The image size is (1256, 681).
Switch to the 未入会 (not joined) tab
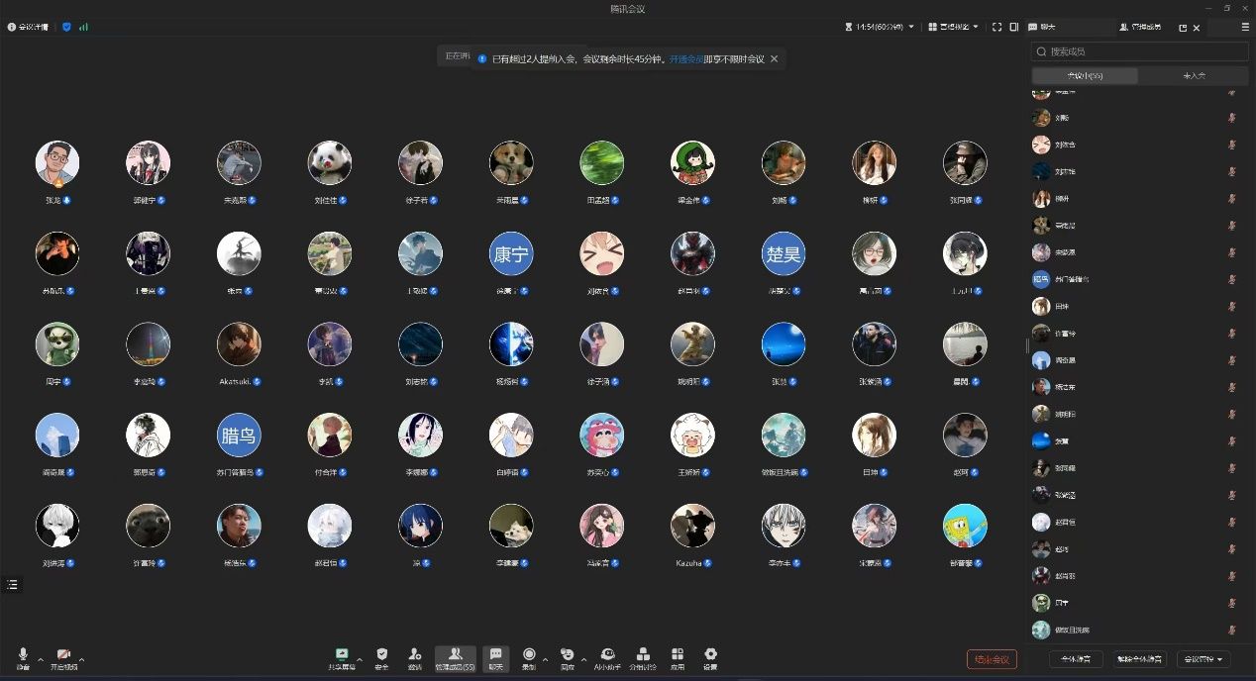click(x=1193, y=76)
